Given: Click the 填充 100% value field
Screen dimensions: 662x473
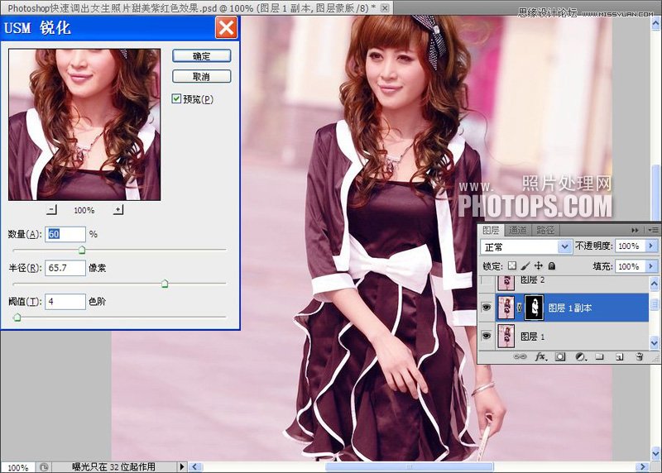Looking at the screenshot, I should tap(631, 266).
